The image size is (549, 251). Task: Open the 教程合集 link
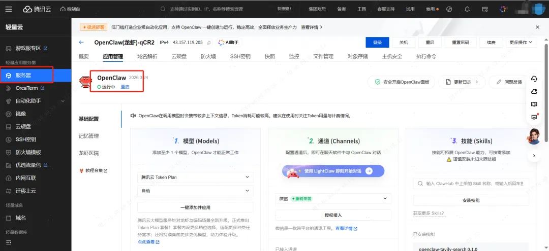93,171
